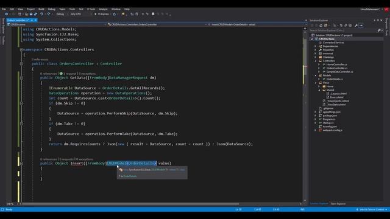Click the bookmark icon in toolbar
Screen dimensions: 390x219
[153, 14]
